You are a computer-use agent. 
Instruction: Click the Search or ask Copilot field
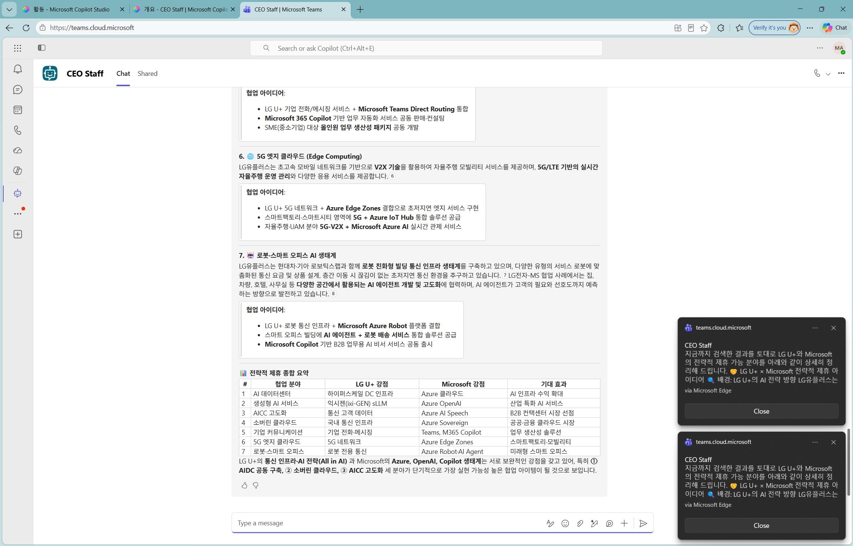[426, 48]
